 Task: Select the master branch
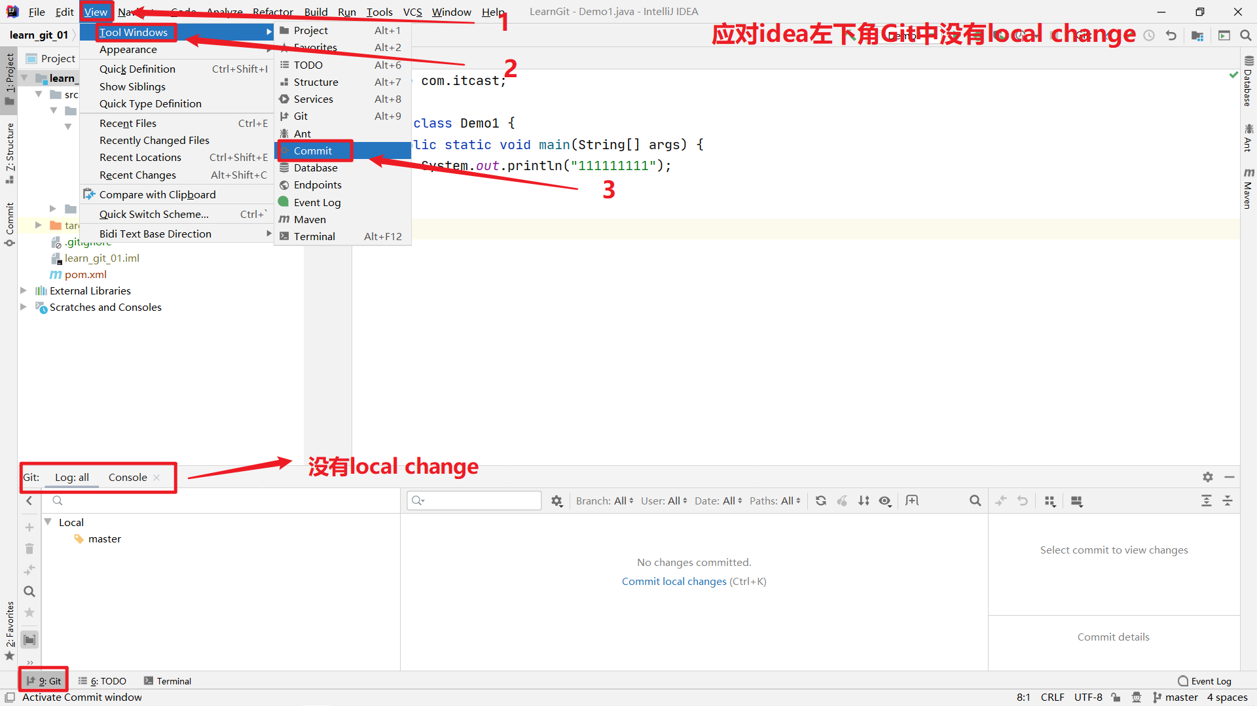(105, 538)
